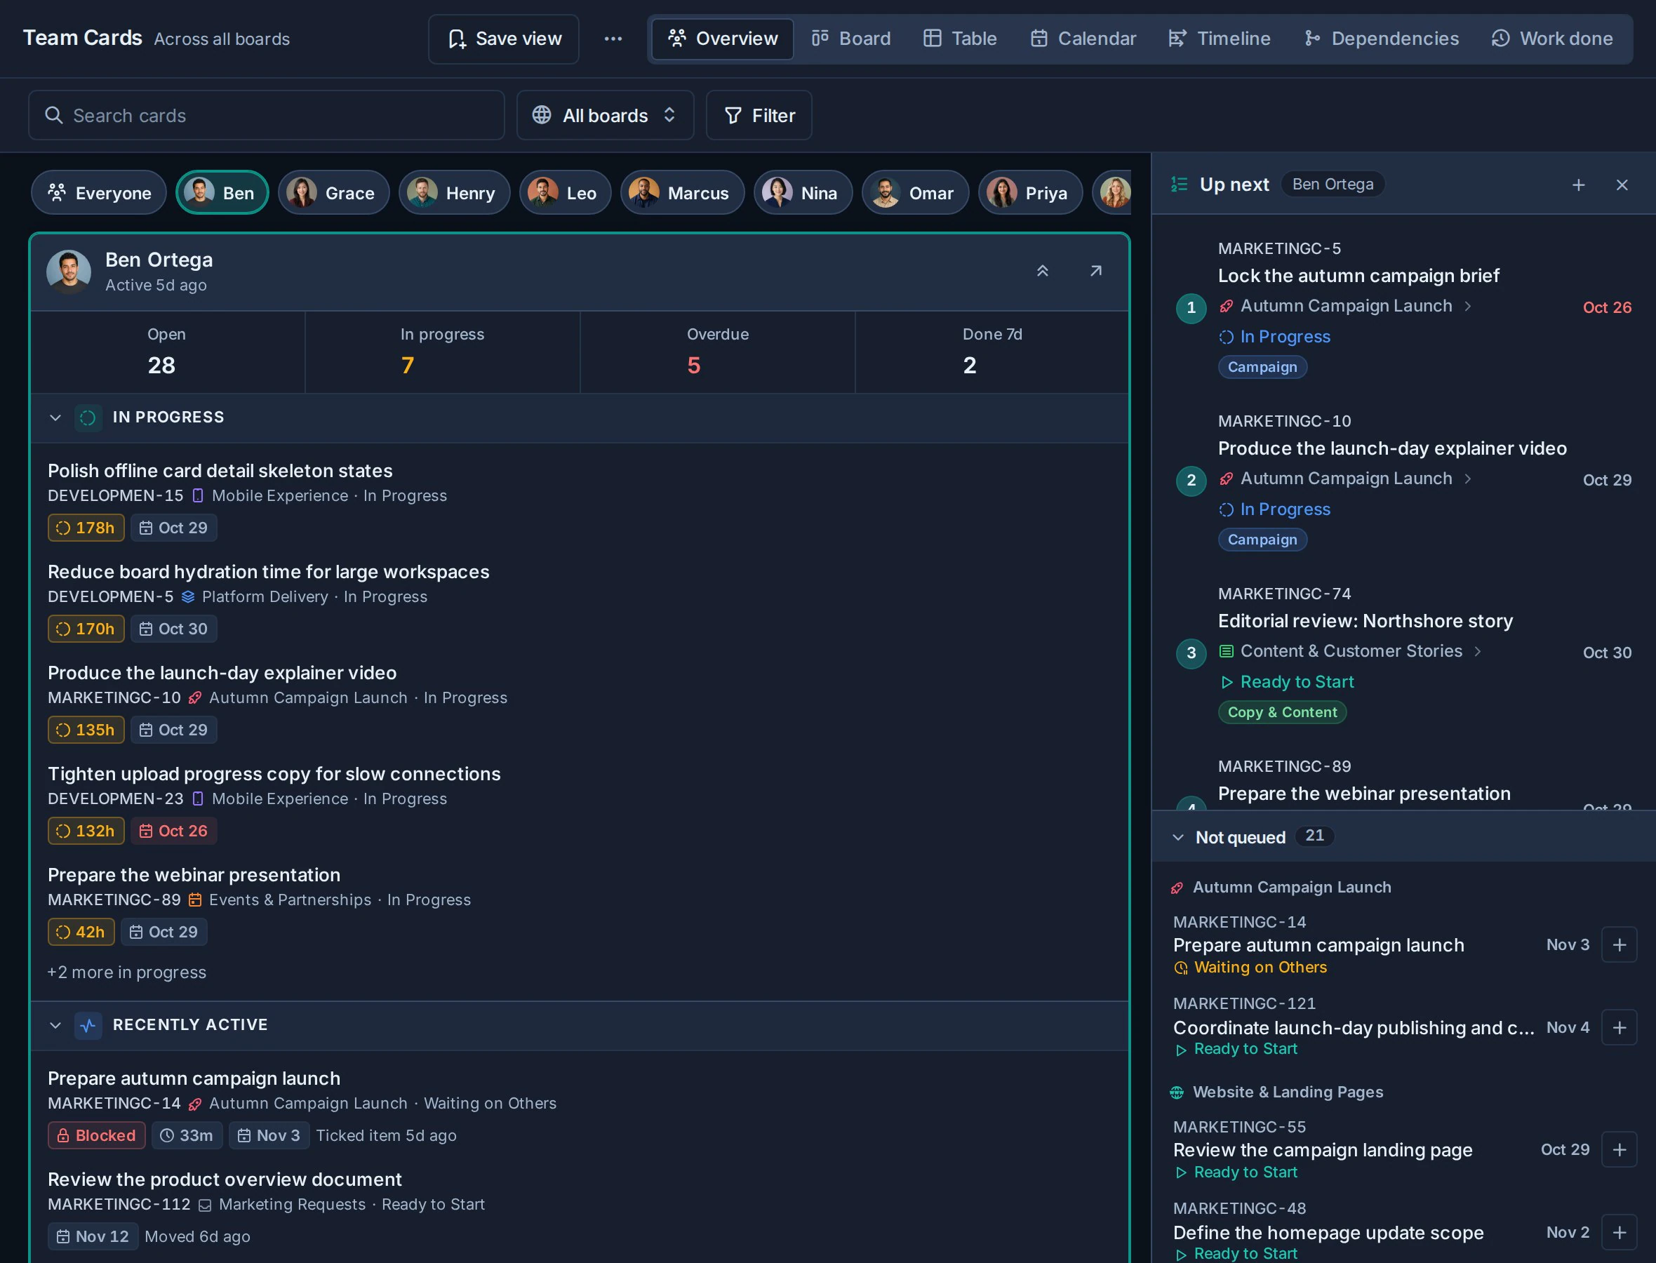Collapse Ben Ortega's card with double chevron
The image size is (1656, 1263).
1043,271
